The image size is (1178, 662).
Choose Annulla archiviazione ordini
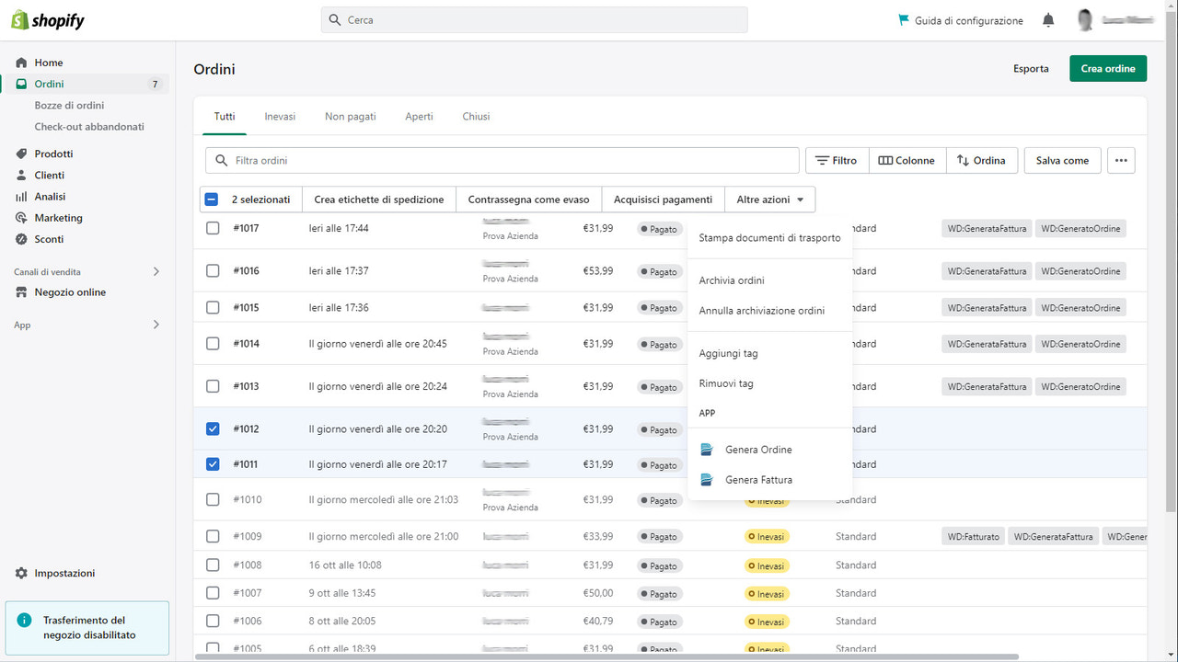(x=770, y=311)
